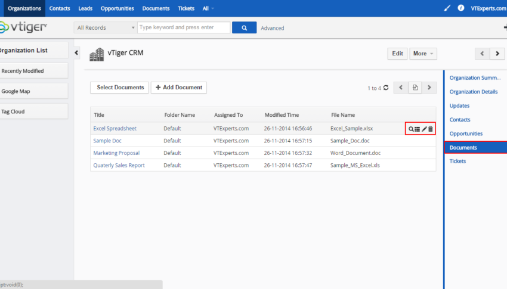The width and height of the screenshot is (507, 289).
Task: Click modified time 26-11-2014 16:57:32
Action: [x=287, y=153]
